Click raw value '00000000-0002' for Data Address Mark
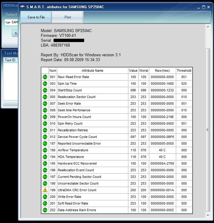This screenshot has height=223, width=214. pyautogui.click(x=162, y=210)
